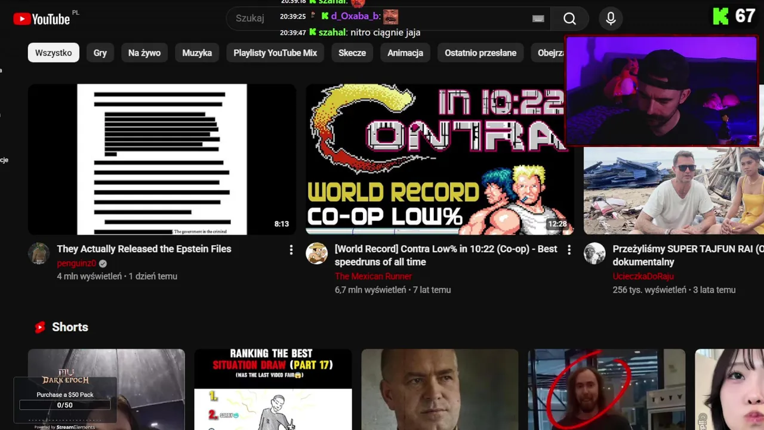The image size is (764, 430).
Task: Click '4 mln wyświetleń • 1 dzień temu' text
Action: [117, 276]
